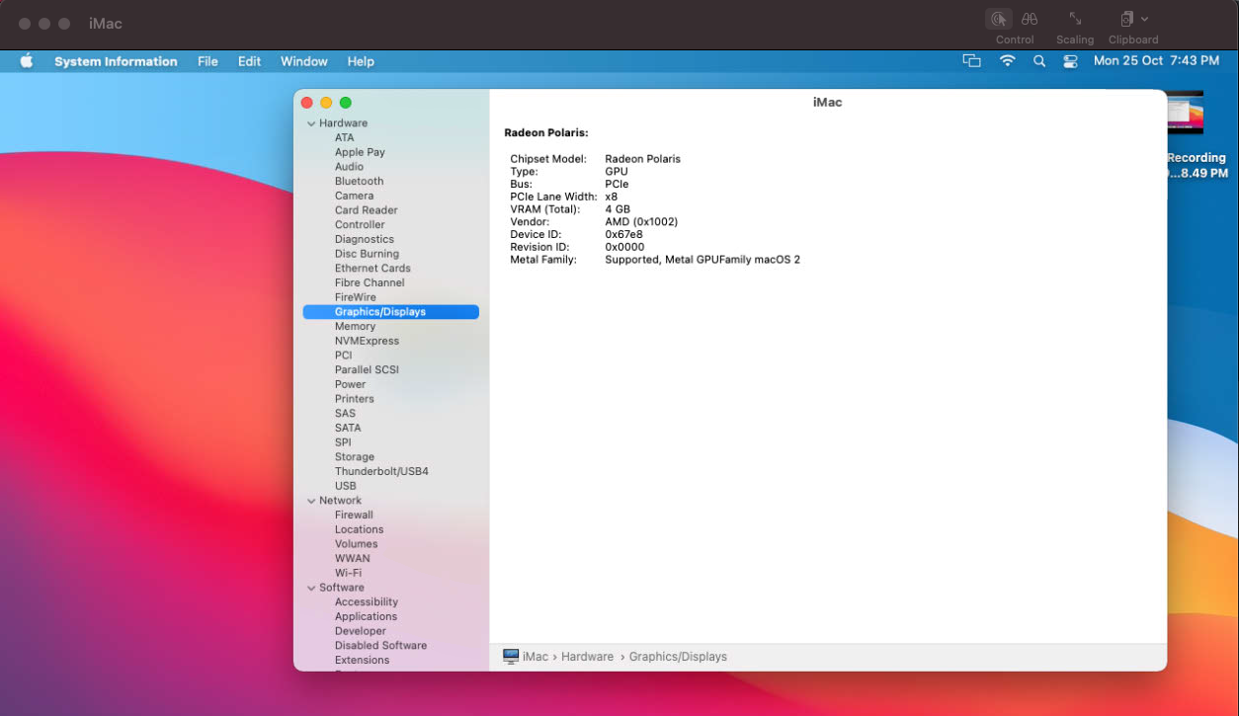The height and width of the screenshot is (716, 1239).
Task: Select Bluetooth in the sidebar
Action: [359, 181]
